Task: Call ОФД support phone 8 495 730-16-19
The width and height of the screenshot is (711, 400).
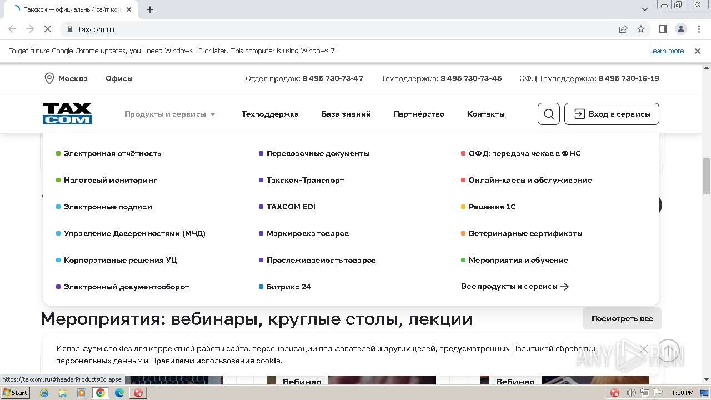Action: point(629,78)
